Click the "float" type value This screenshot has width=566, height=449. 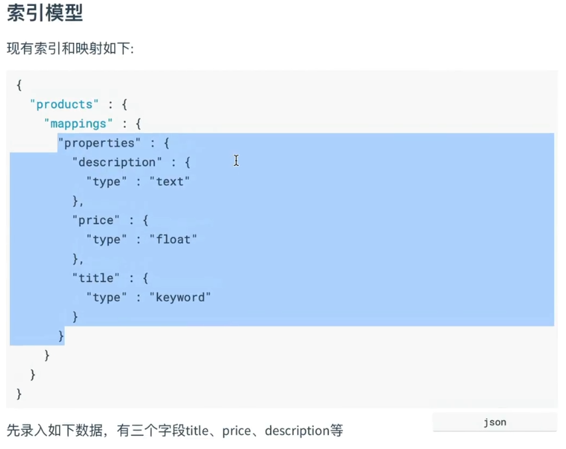(x=173, y=239)
